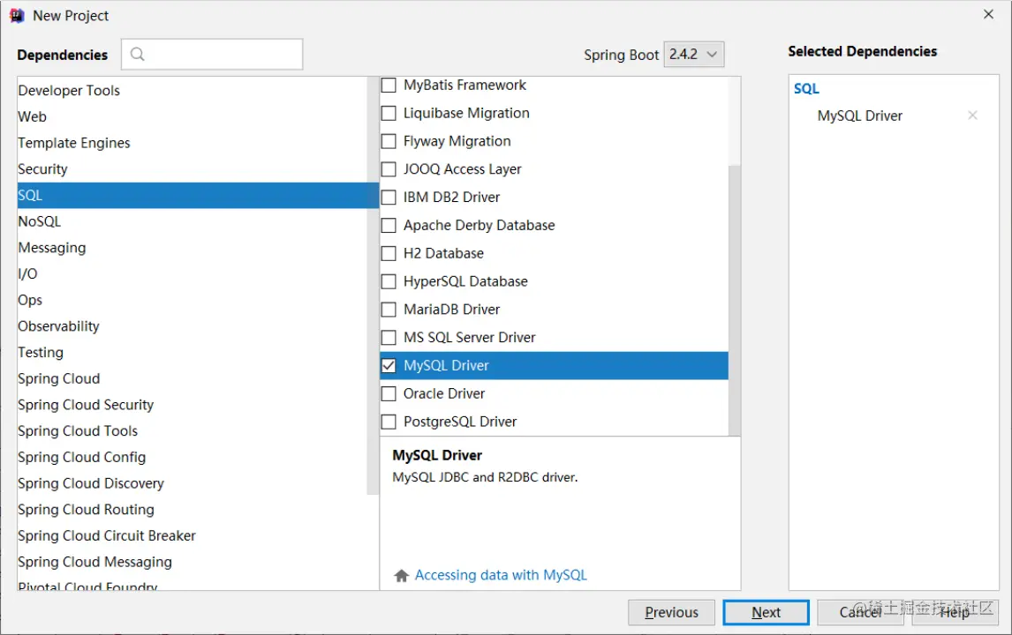Select Developer Tools category
The height and width of the screenshot is (635, 1012).
click(193, 90)
